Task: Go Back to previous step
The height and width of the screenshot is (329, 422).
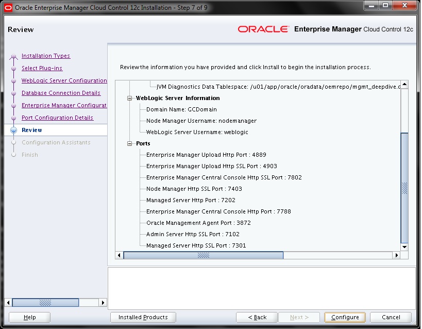Action: [257, 317]
